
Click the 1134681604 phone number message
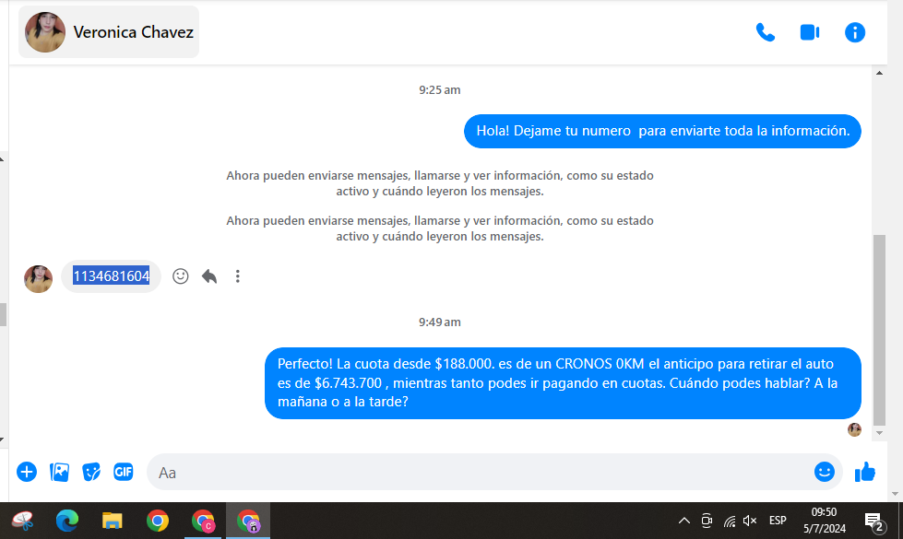[x=112, y=276]
